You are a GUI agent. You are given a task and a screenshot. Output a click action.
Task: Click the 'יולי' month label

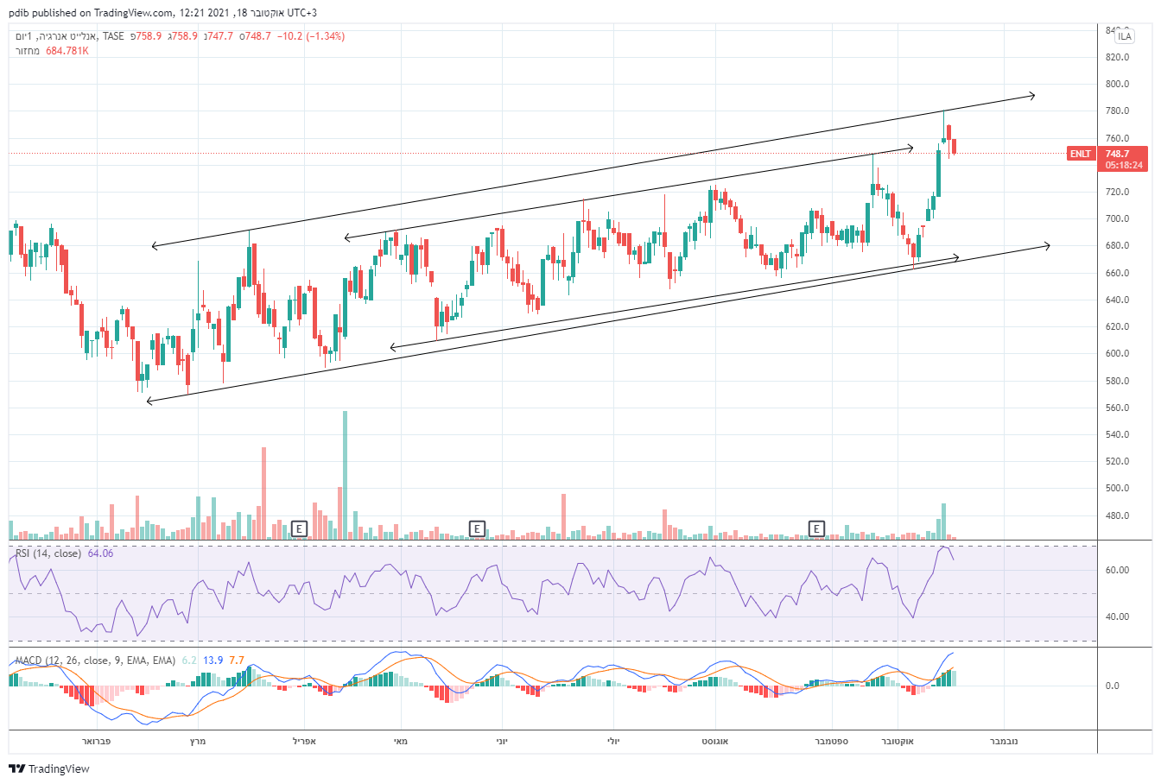(x=613, y=741)
